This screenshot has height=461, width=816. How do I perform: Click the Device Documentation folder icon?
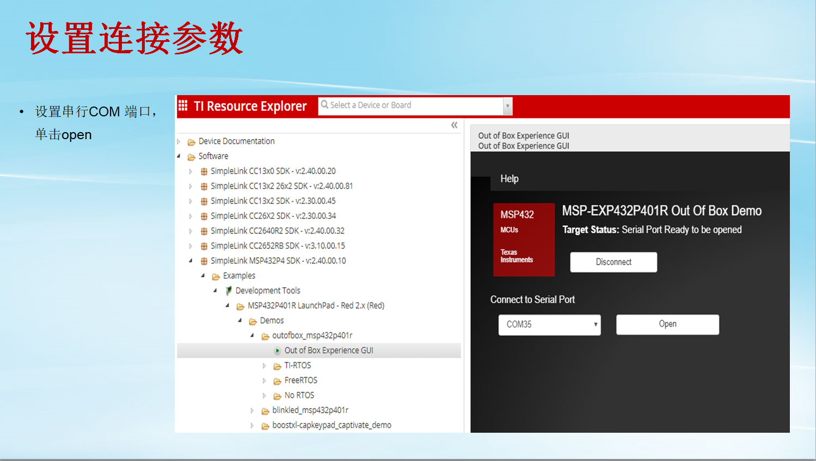click(x=192, y=142)
